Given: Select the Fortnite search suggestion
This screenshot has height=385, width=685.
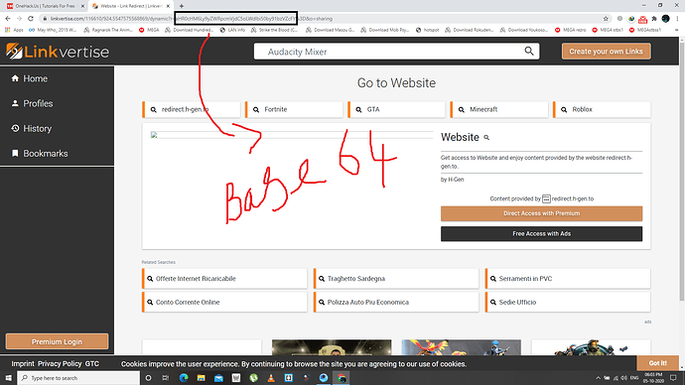Looking at the screenshot, I should click(294, 109).
